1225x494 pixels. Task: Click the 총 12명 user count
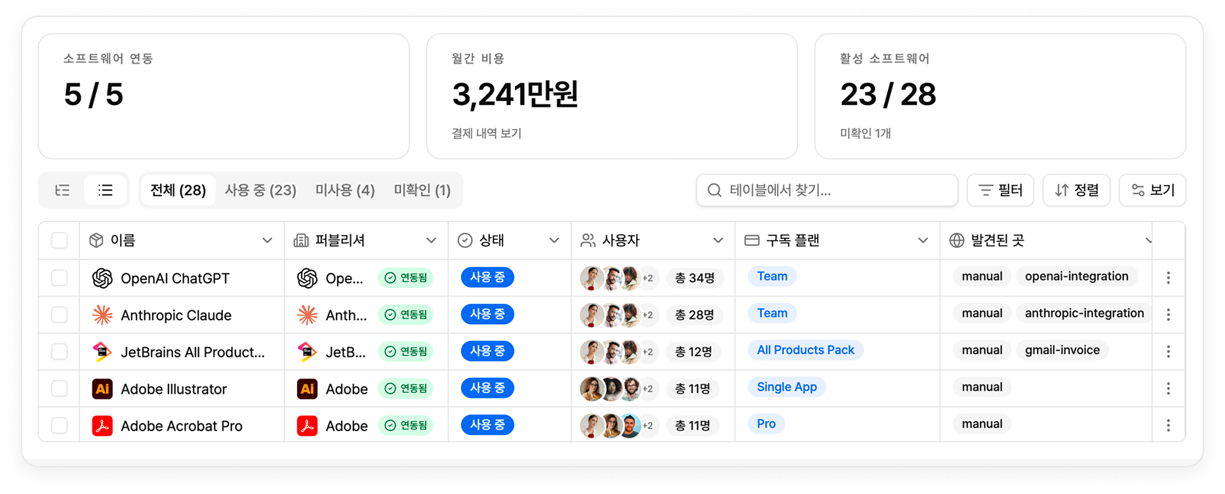click(x=694, y=352)
